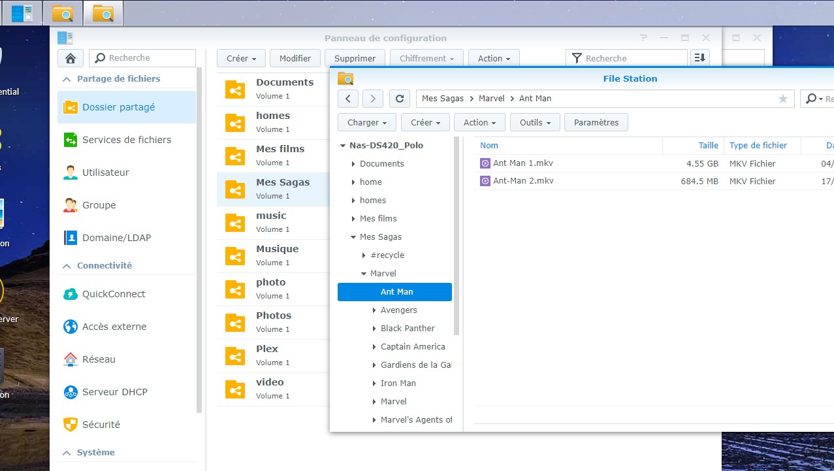Viewport: 834px width, 471px height.
Task: Expand the Avengers folder in tree
Action: pyautogui.click(x=374, y=310)
